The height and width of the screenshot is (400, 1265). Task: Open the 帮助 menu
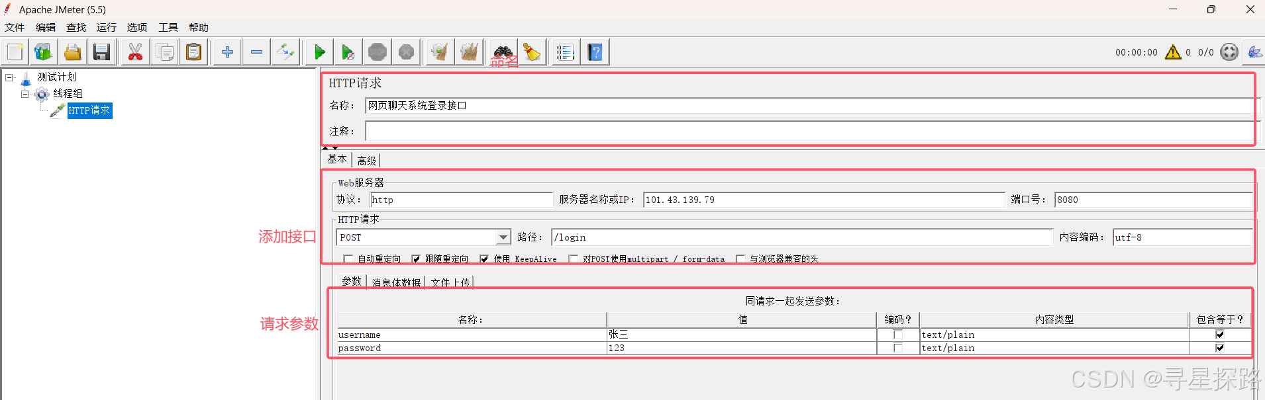tap(199, 27)
